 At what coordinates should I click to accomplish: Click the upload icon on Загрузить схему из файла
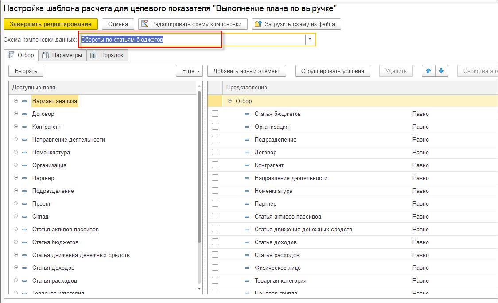[258, 24]
